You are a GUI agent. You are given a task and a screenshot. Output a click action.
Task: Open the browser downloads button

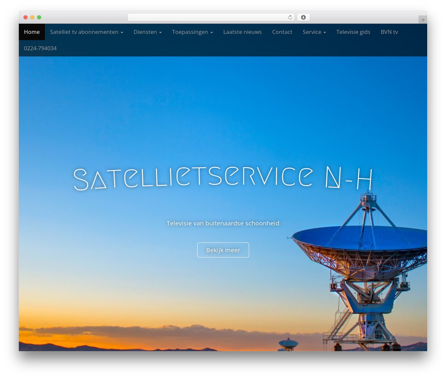click(303, 17)
